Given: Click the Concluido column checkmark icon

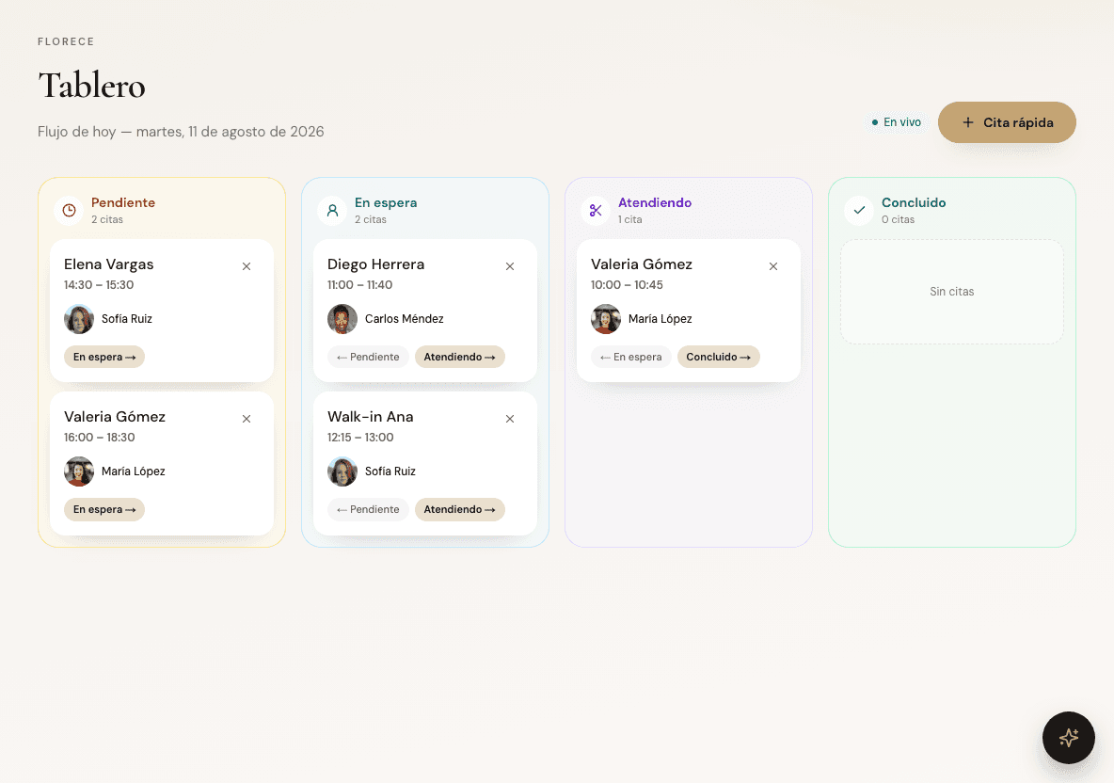Looking at the screenshot, I should point(859,210).
